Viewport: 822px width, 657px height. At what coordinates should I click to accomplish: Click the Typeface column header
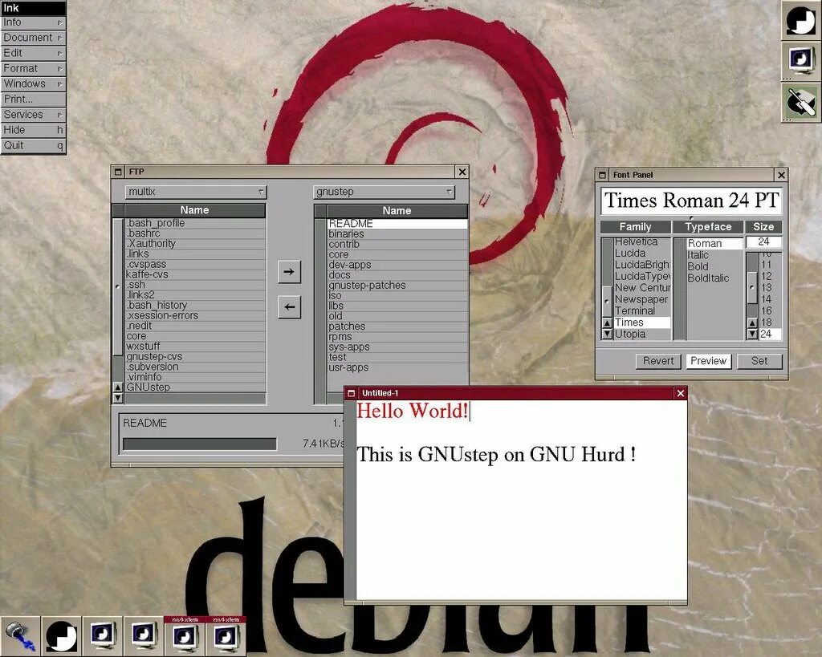pyautogui.click(x=708, y=227)
